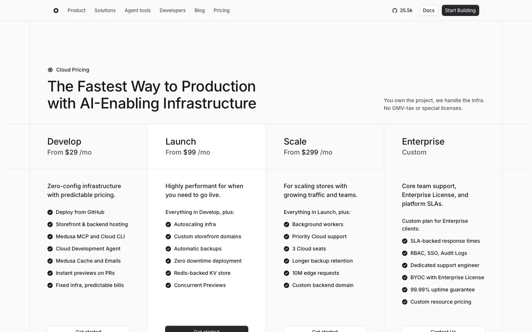
Task: Click the Develop plan heading
Action: click(x=64, y=141)
